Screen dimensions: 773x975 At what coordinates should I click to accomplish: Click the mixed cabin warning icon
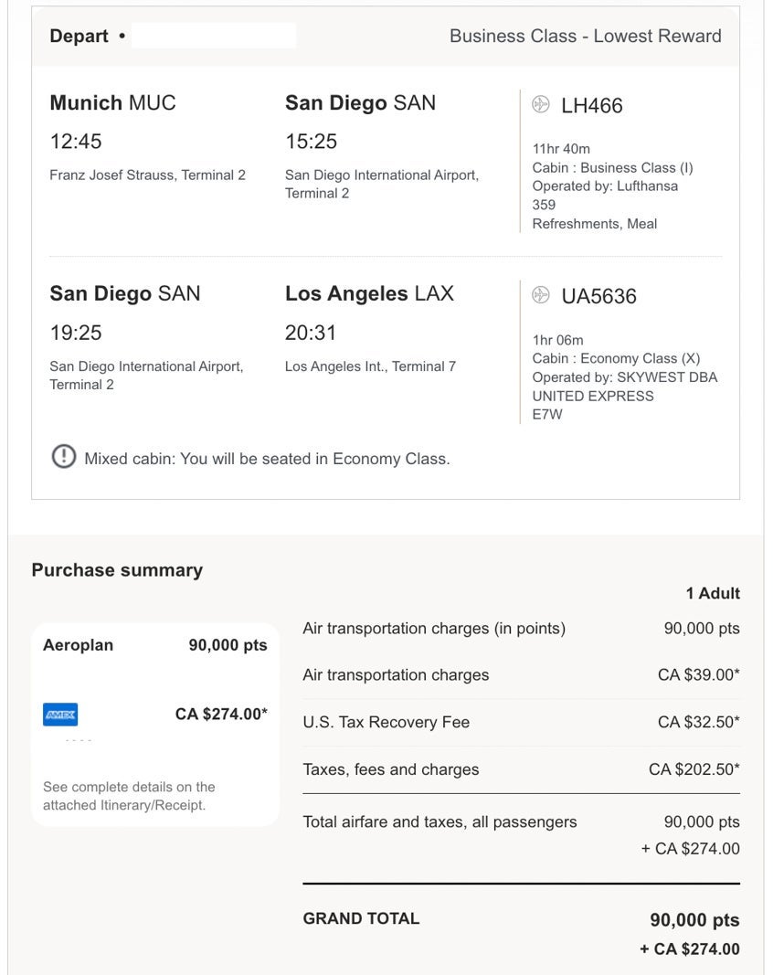(63, 457)
